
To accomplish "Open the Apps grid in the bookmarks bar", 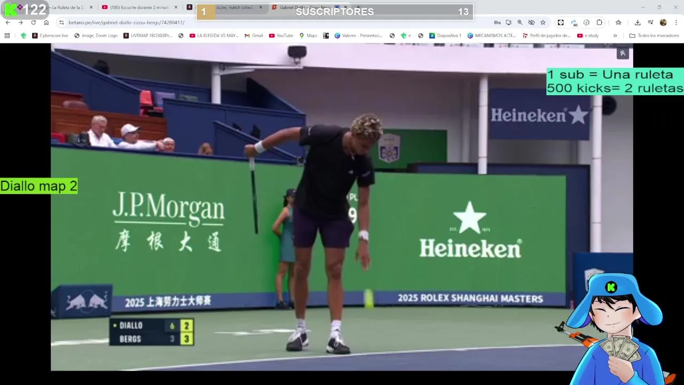I will tap(7, 36).
